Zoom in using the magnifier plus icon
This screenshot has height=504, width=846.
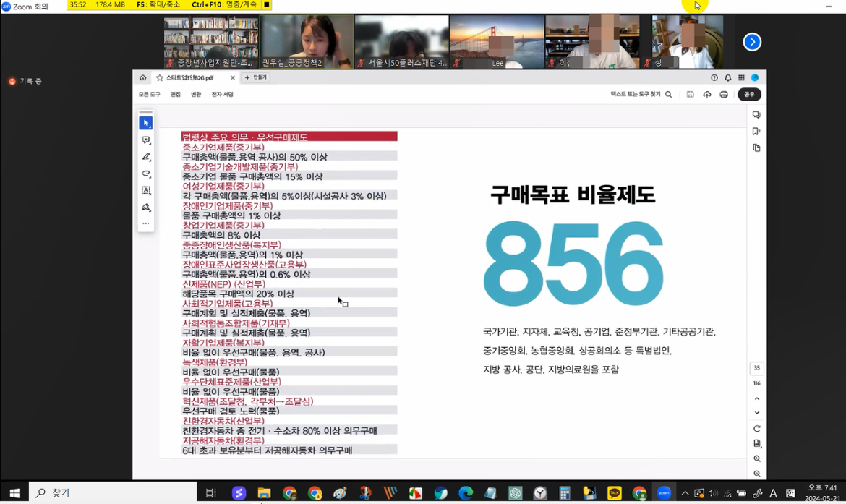tap(757, 458)
